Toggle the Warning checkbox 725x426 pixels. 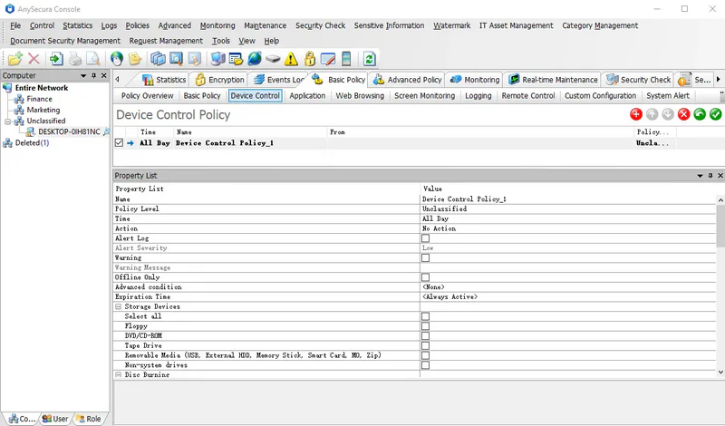pos(425,257)
